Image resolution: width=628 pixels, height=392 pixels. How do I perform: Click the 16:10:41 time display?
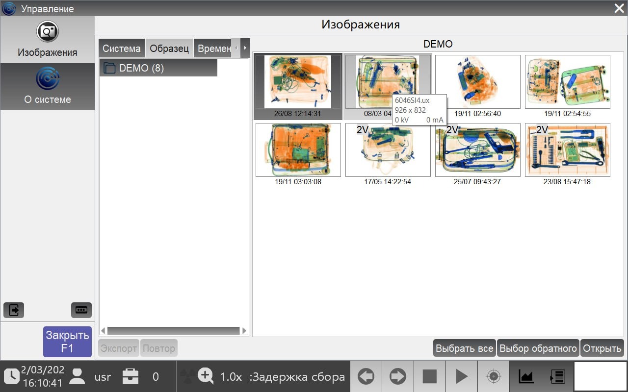point(43,383)
